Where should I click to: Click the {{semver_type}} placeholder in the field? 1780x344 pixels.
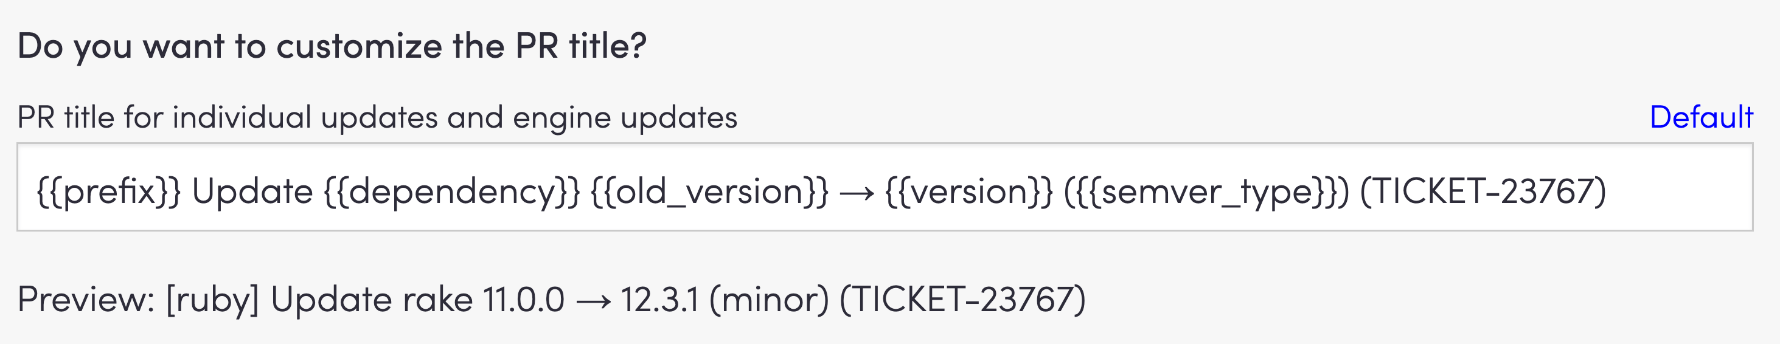point(1206,191)
